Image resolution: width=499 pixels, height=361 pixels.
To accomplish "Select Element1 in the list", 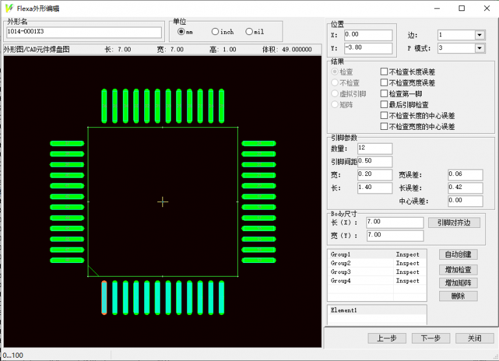I will click(x=377, y=310).
